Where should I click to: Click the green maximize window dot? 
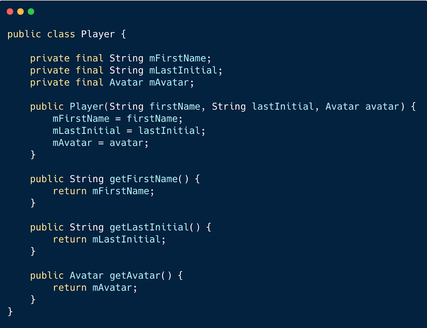(x=31, y=11)
